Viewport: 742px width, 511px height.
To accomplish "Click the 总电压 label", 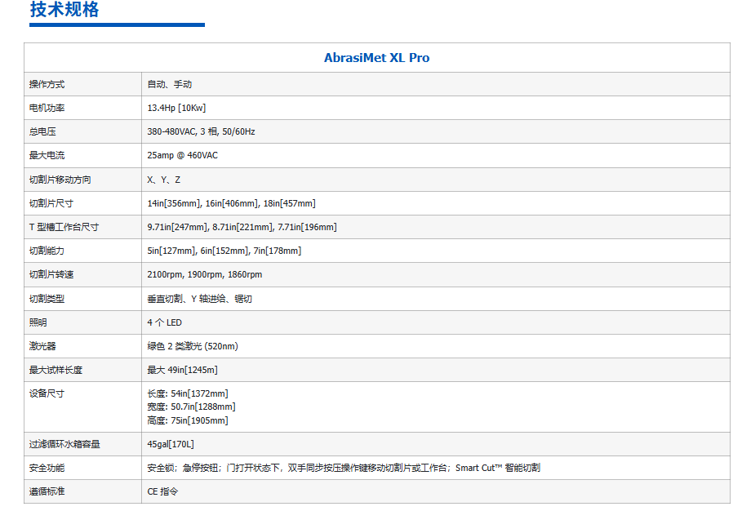I will pos(42,131).
